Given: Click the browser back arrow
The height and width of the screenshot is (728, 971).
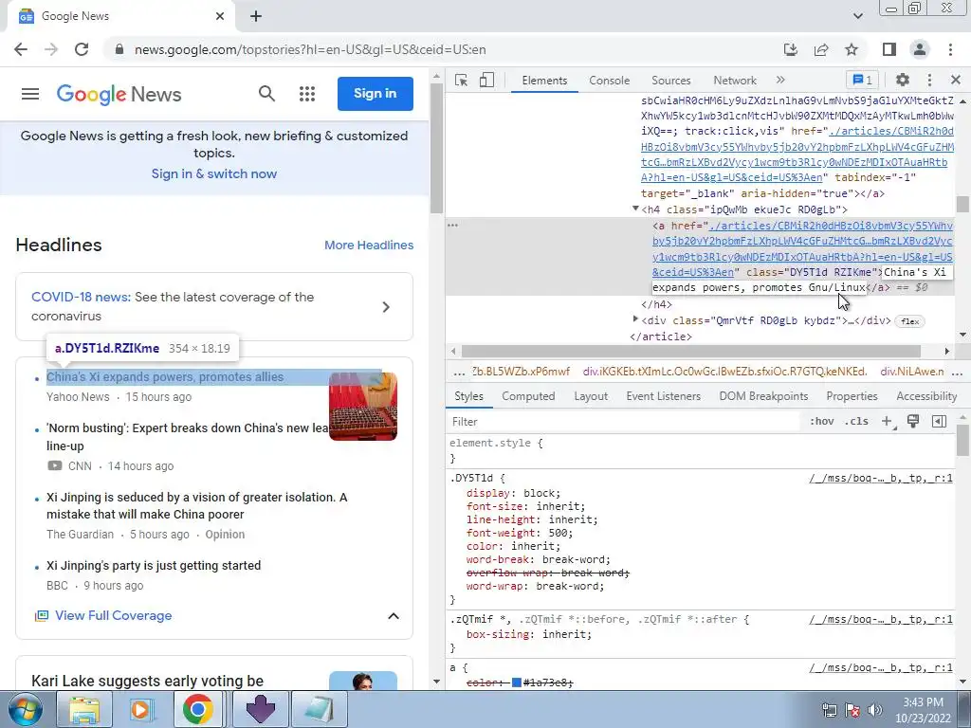Looking at the screenshot, I should coord(21,49).
